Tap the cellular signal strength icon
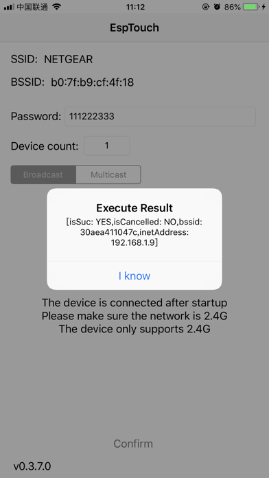 point(9,7)
